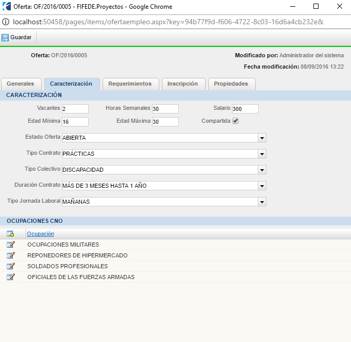Switch to the Generales tab

[x=21, y=84]
